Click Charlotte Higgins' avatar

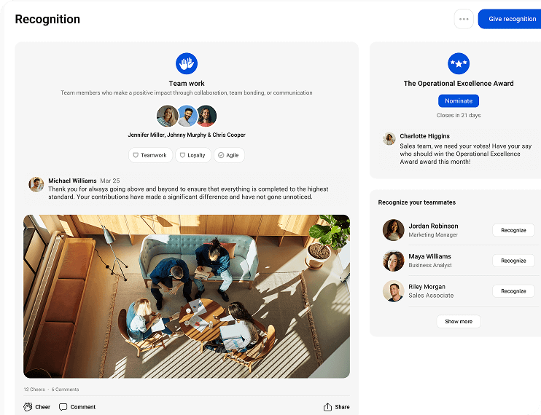tap(389, 138)
